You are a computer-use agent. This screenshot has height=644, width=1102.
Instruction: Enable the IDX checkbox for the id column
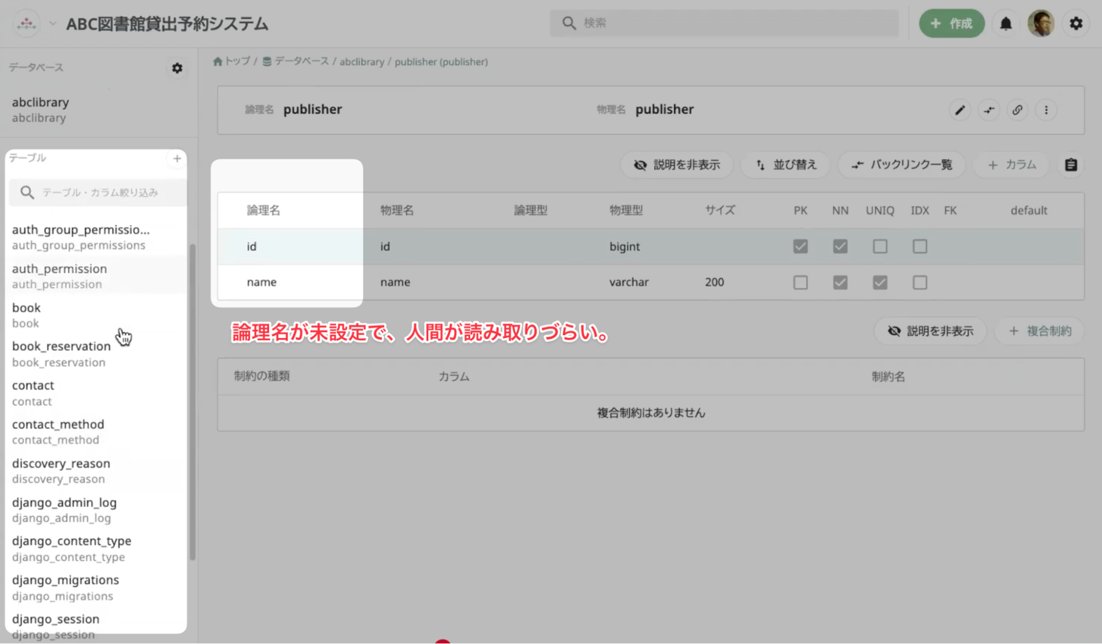tap(919, 247)
